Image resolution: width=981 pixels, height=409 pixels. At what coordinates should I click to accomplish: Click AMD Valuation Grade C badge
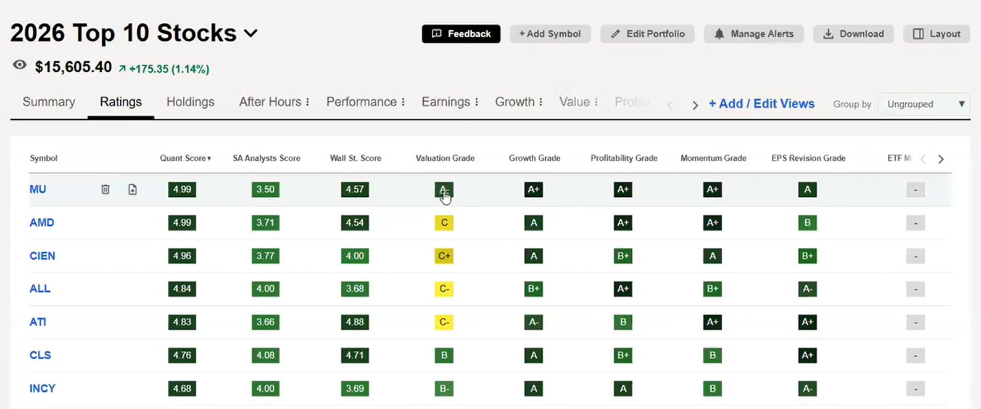click(444, 223)
